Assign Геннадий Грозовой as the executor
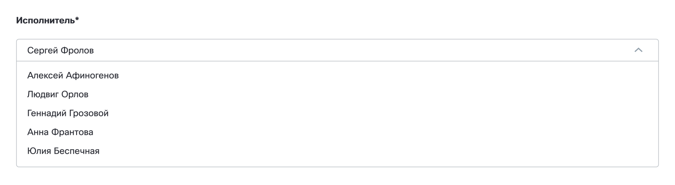The width and height of the screenshot is (675, 185). 68,113
